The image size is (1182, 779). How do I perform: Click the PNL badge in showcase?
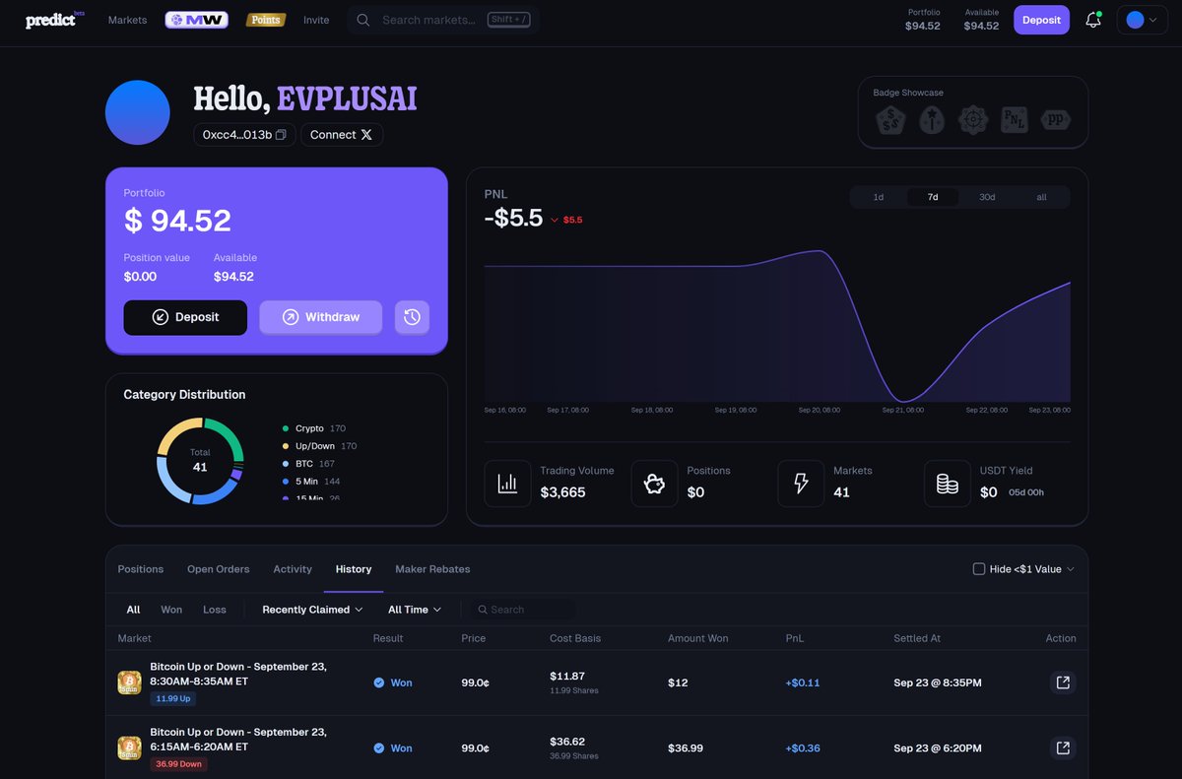1015,120
